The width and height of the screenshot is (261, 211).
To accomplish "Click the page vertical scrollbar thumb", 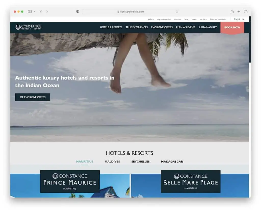I will (x=250, y=39).
